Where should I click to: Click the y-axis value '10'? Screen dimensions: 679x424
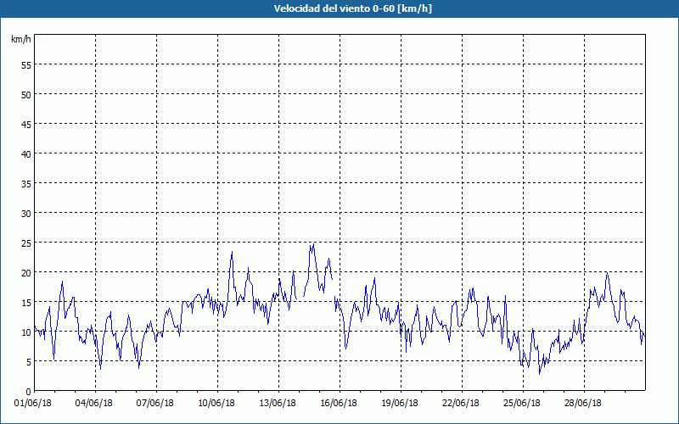point(26,332)
